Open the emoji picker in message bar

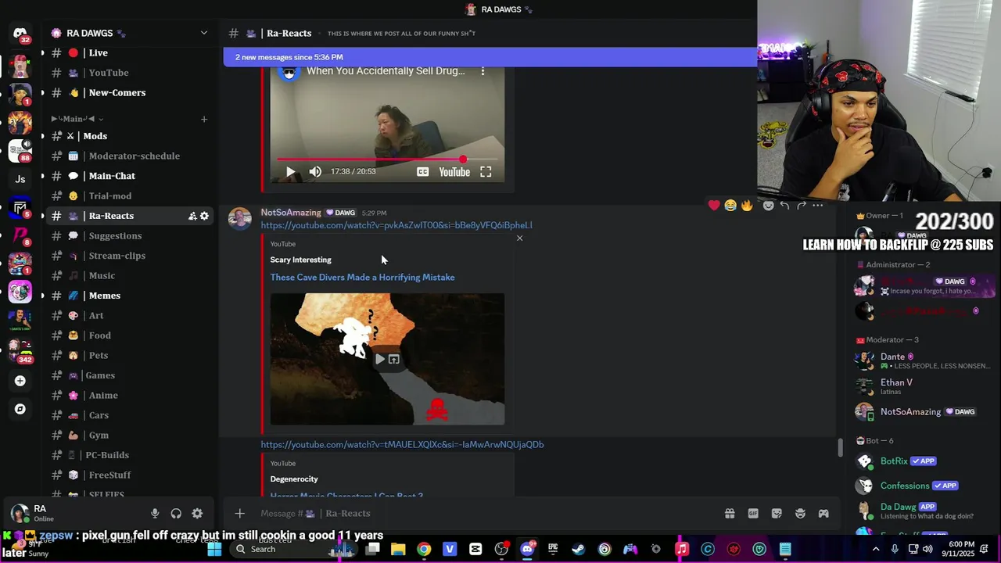coord(800,514)
